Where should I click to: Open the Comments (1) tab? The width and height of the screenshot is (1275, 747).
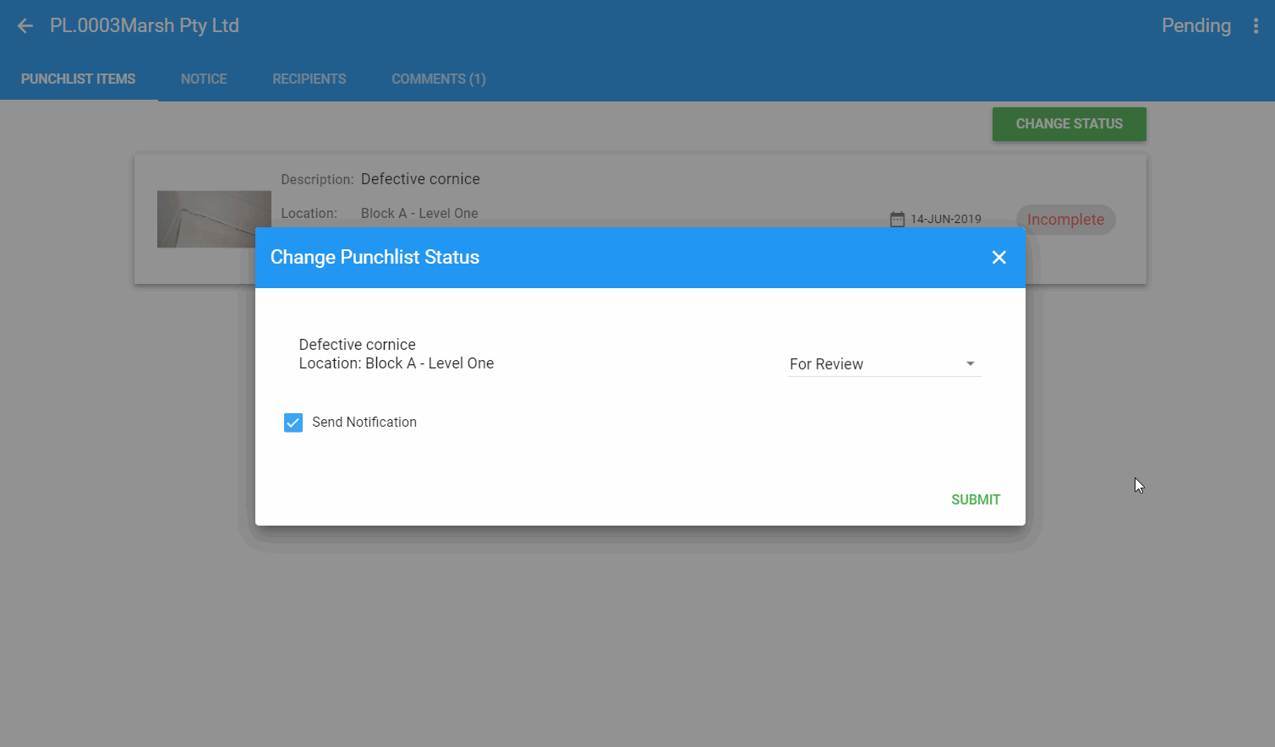click(439, 79)
